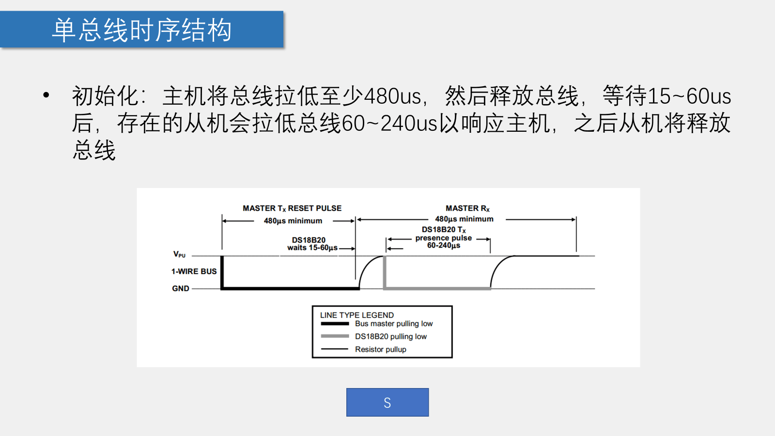This screenshot has height=436, width=775.
Task: Click the LINE TYPE LEGEND heading
Action: point(356,315)
